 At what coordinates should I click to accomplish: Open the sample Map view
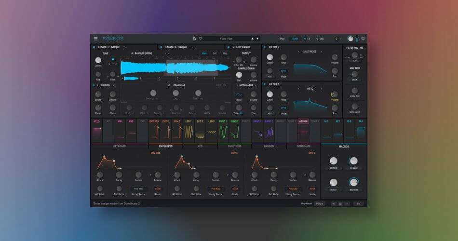[x=225, y=54]
